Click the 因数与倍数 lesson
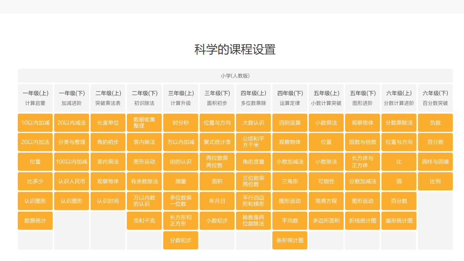The image size is (464, 261). [x=362, y=142]
